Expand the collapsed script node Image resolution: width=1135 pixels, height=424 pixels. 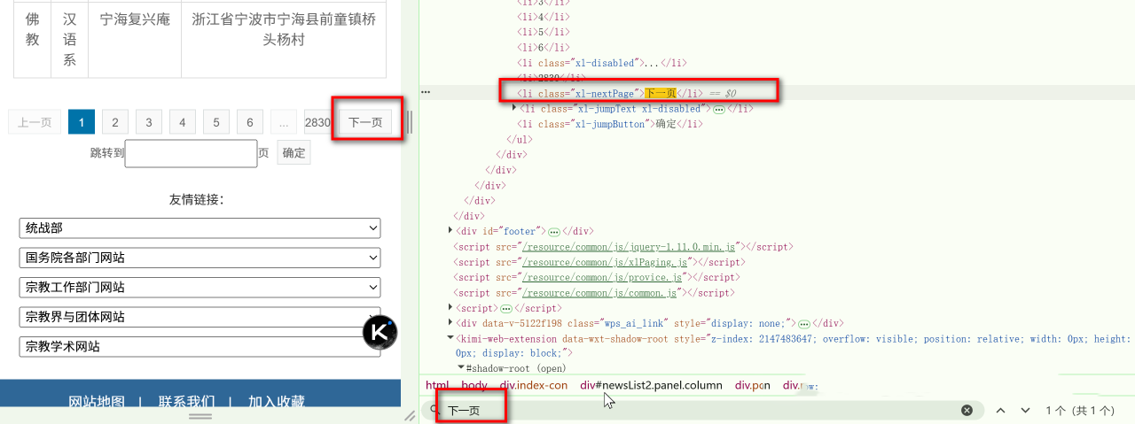tap(451, 308)
